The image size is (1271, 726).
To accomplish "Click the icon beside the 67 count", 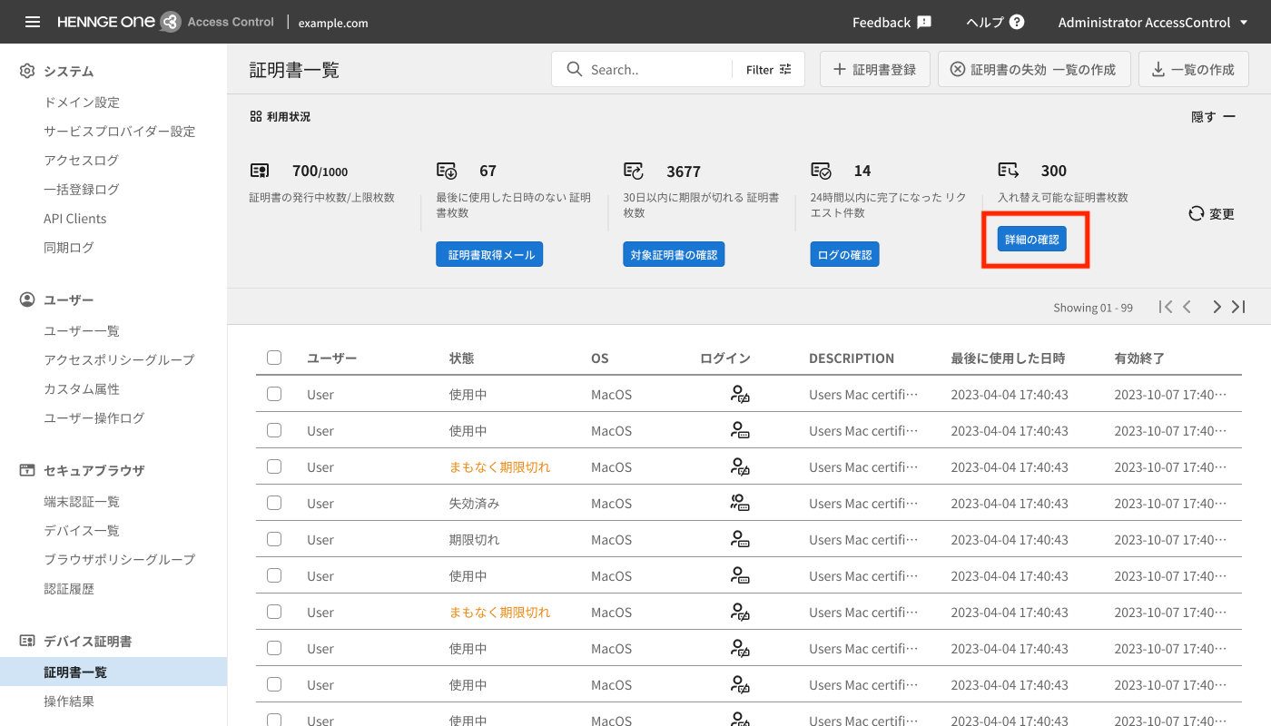I will [x=447, y=171].
